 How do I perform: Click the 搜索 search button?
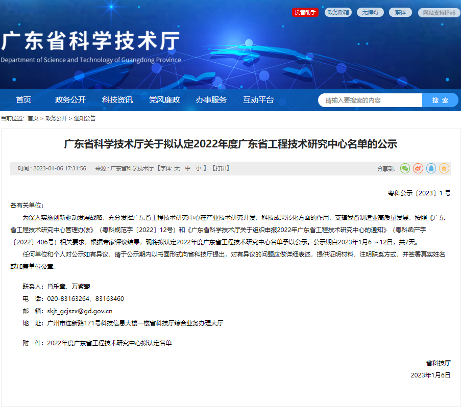click(440, 100)
